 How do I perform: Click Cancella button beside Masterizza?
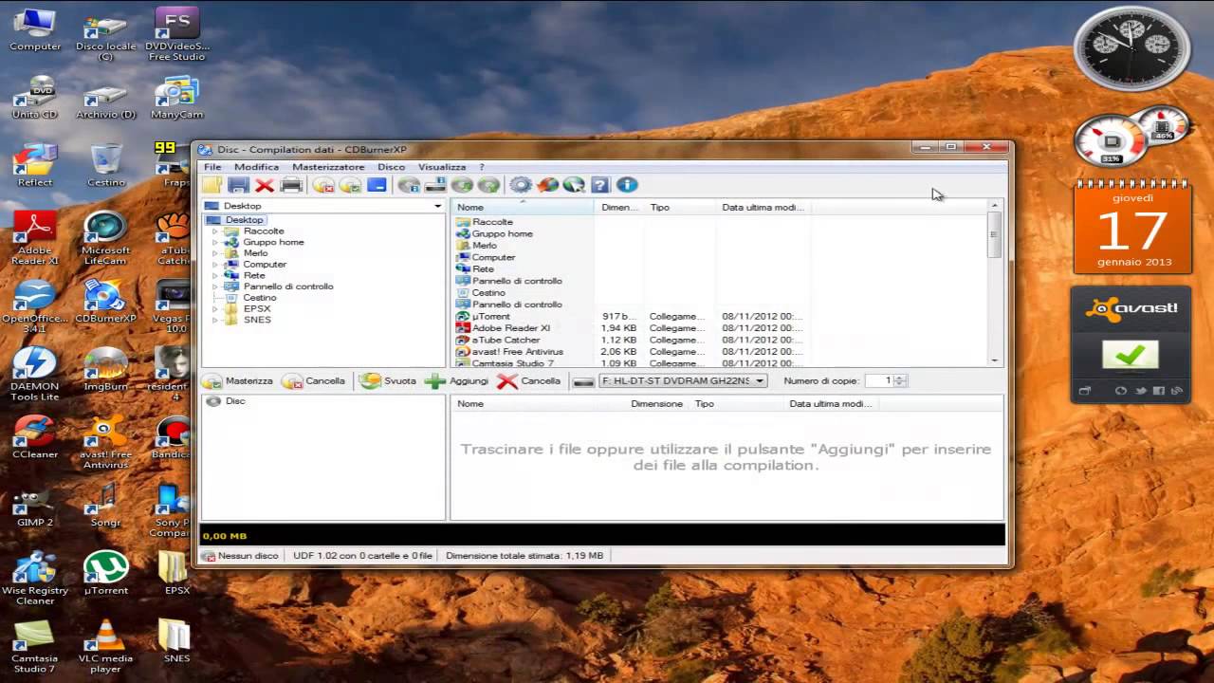(314, 381)
